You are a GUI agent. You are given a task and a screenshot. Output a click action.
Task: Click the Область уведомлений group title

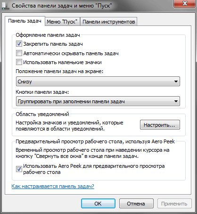point(42,114)
